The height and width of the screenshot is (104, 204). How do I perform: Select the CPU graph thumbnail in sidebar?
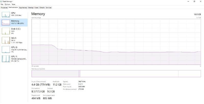tap(6, 14)
